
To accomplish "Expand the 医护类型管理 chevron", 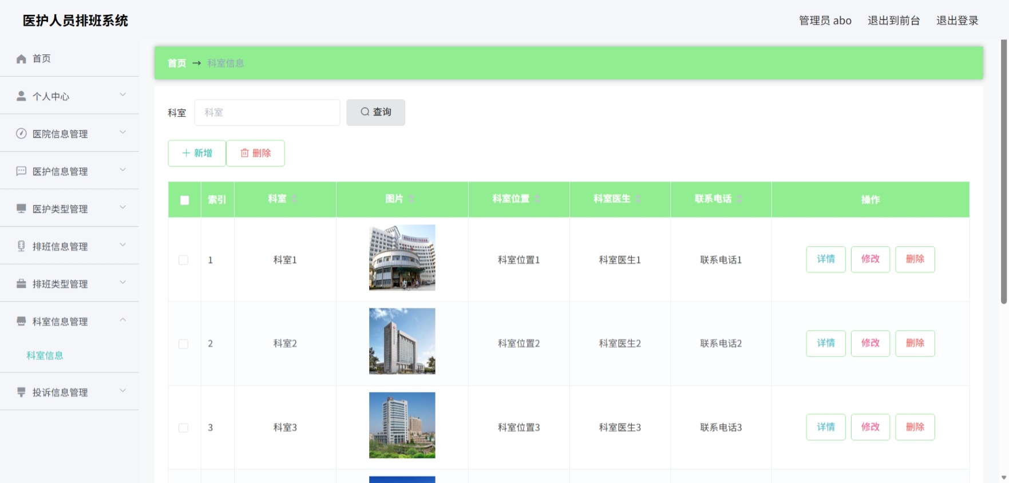I will [x=122, y=207].
